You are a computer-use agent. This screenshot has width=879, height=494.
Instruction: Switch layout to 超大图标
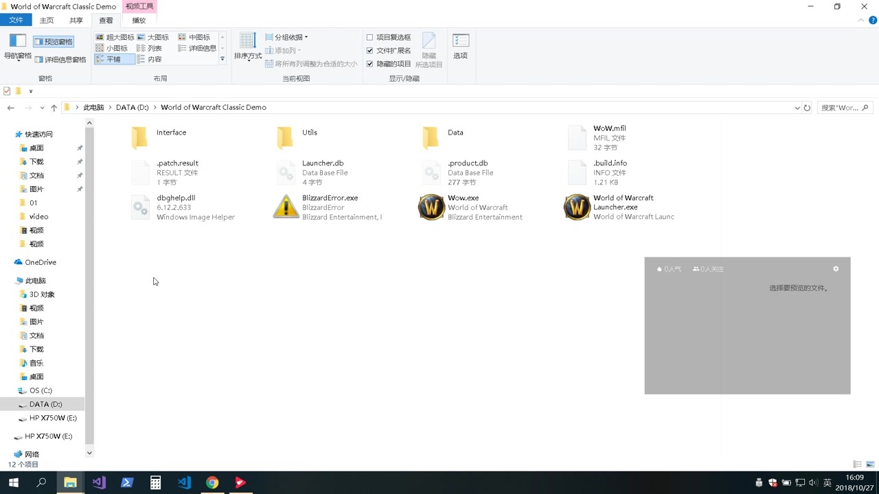pyautogui.click(x=115, y=37)
